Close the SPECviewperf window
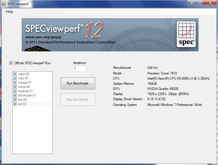The height and width of the screenshot is (165, 218). point(210,3)
